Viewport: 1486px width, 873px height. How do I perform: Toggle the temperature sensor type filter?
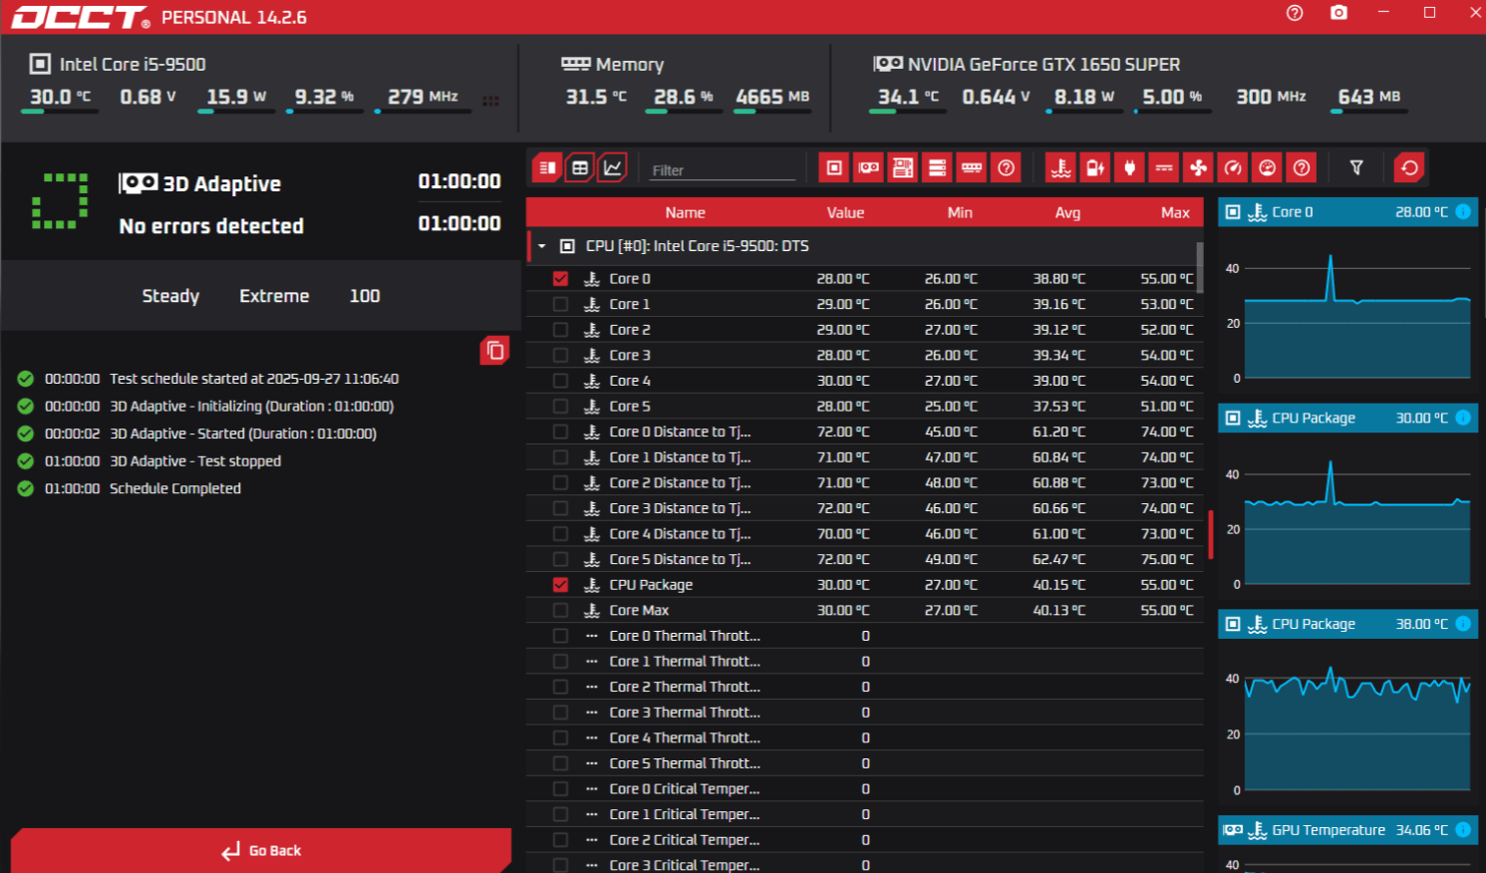[x=1061, y=168]
